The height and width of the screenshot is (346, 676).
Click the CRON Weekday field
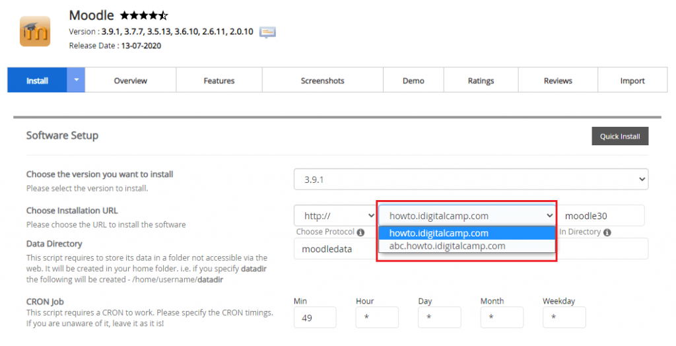pyautogui.click(x=564, y=318)
